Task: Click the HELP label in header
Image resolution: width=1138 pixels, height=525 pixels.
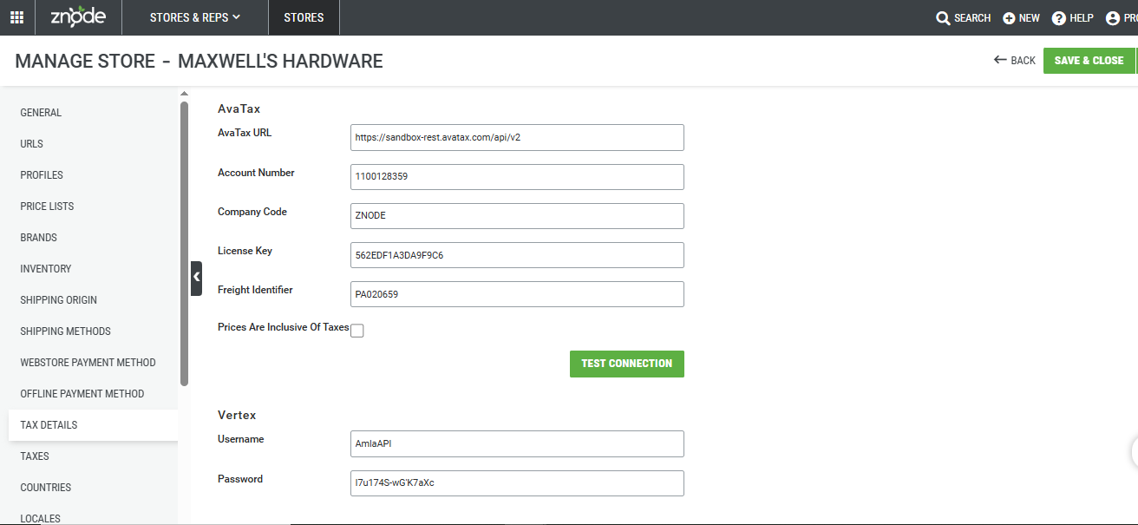Action: tap(1082, 18)
